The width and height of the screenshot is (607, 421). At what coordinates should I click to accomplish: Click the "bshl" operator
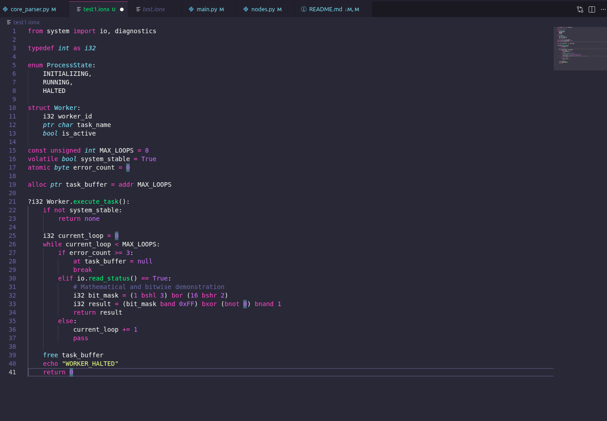[148, 295]
